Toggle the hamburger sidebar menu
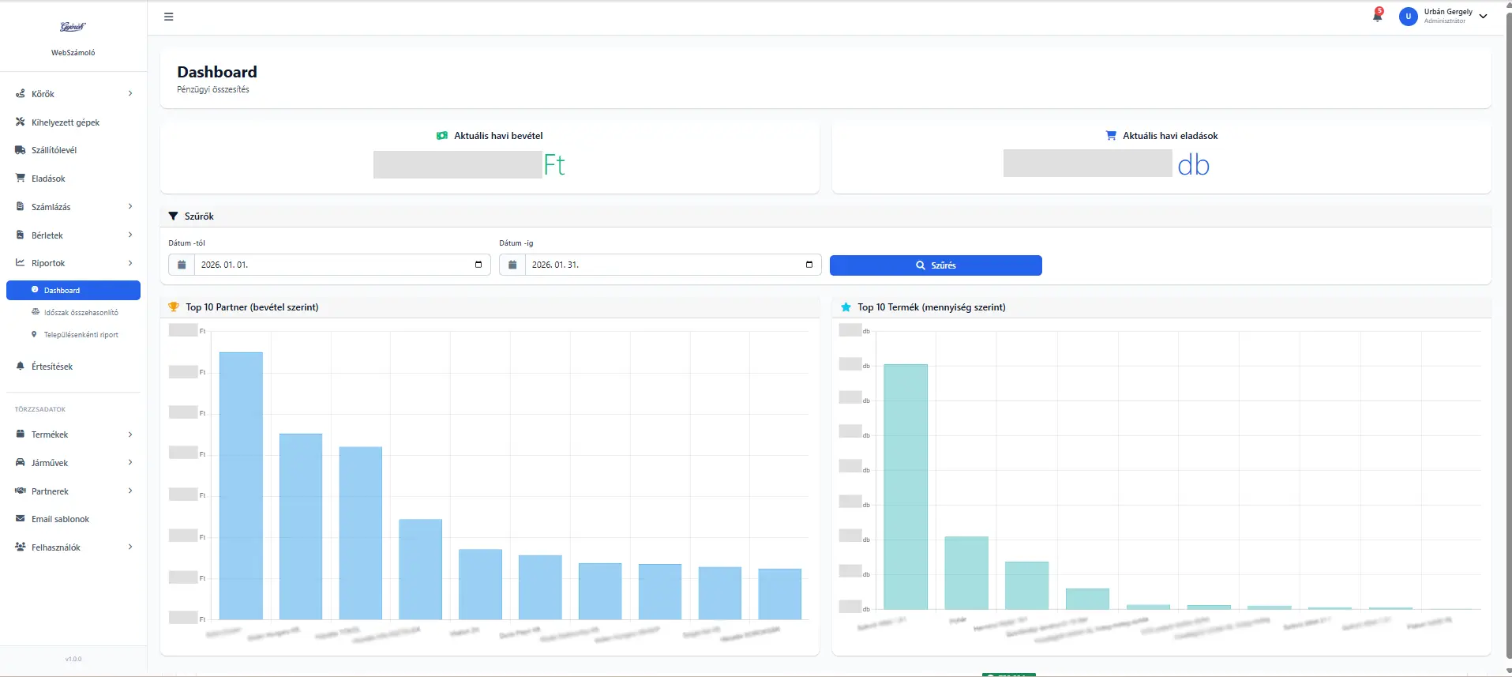The width and height of the screenshot is (1512, 677). [168, 17]
